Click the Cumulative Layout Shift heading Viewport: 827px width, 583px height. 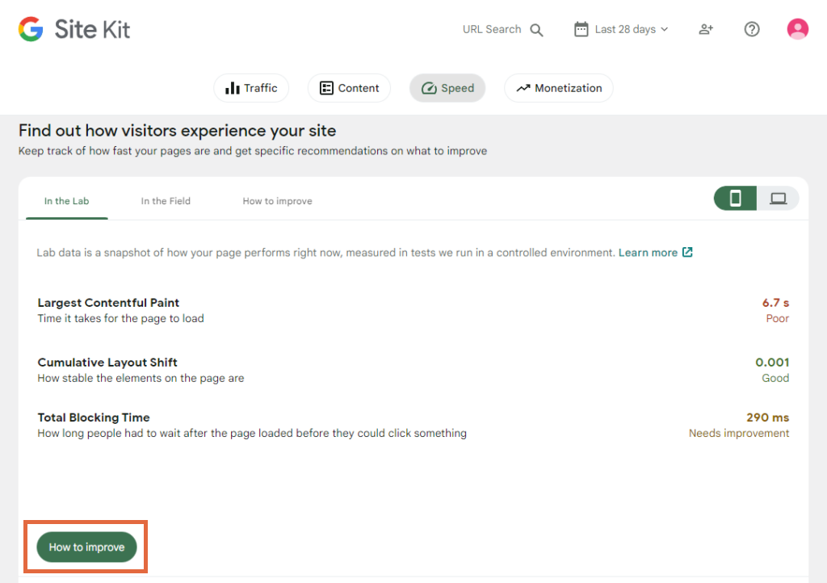pos(107,362)
